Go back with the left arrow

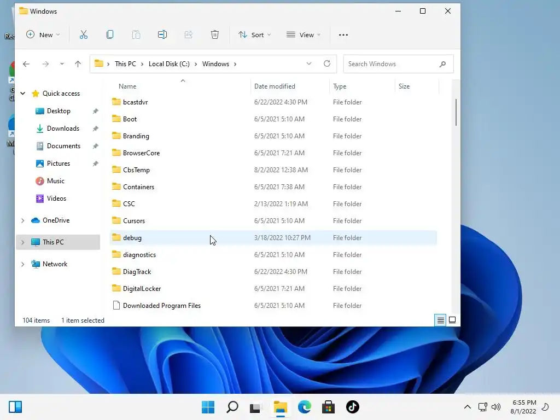click(x=26, y=64)
